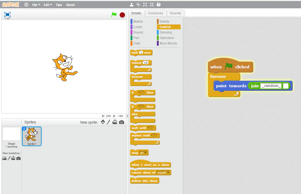
Task: Open the File menu
Action: click(x=36, y=5)
